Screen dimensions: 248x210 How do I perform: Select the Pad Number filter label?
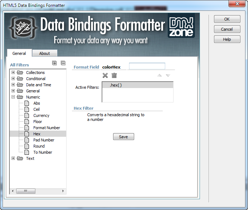(44, 140)
